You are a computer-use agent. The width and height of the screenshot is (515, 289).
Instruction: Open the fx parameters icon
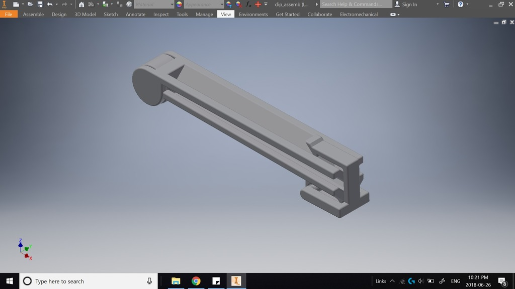[248, 4]
